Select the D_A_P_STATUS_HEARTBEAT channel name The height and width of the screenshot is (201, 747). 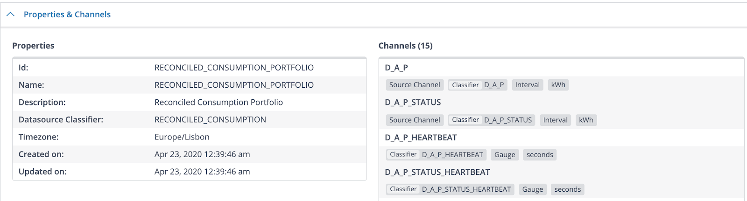tap(437, 172)
